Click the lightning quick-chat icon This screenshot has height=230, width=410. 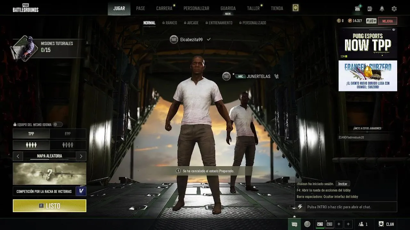point(300,207)
